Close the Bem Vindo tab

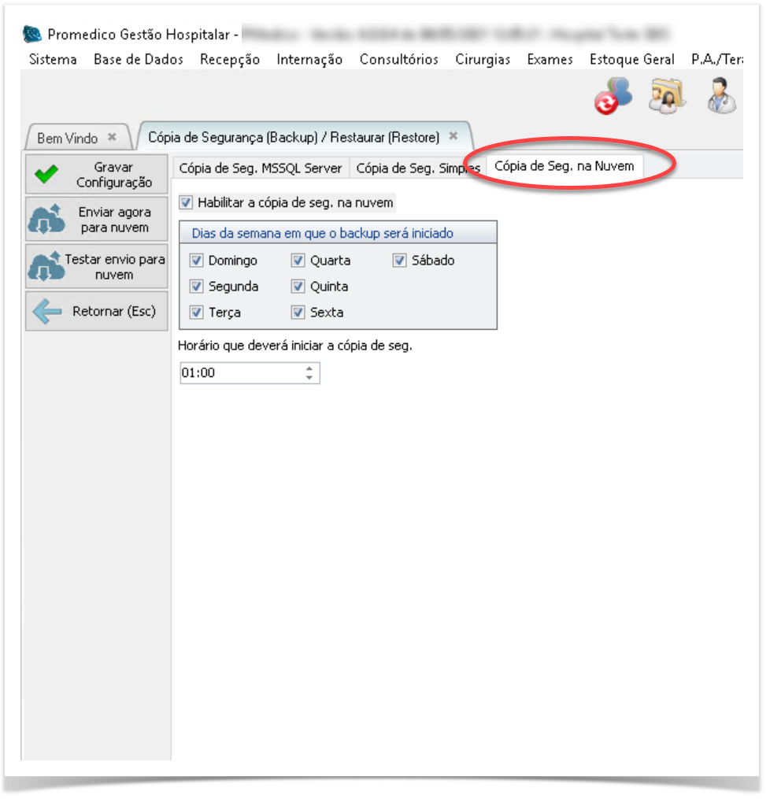tap(112, 137)
